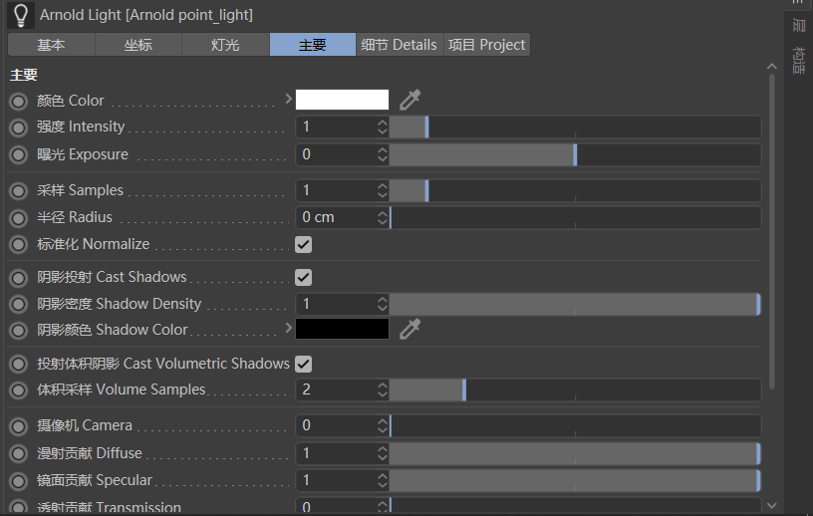Image resolution: width=813 pixels, height=516 pixels.
Task: Click the Intensity slider bar
Action: click(x=575, y=128)
